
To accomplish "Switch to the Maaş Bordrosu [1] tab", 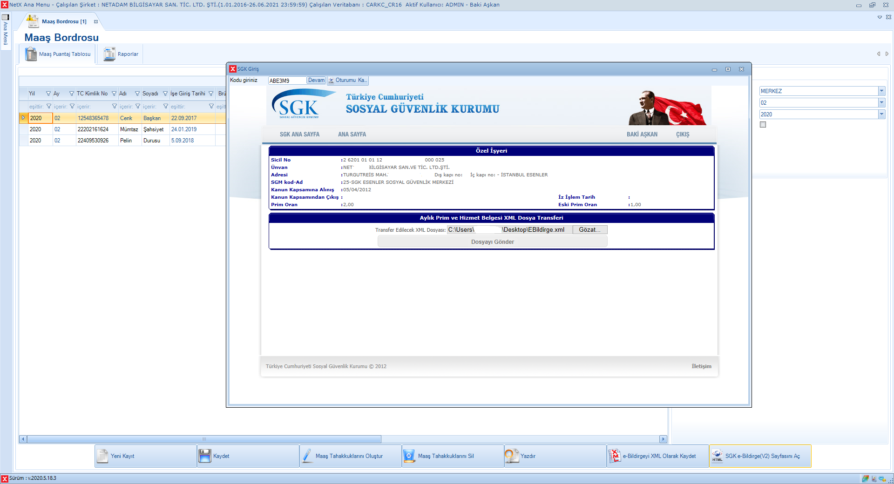I will tap(64, 21).
